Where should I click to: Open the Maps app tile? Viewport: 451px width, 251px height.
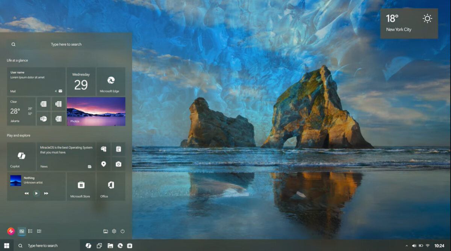tap(104, 164)
